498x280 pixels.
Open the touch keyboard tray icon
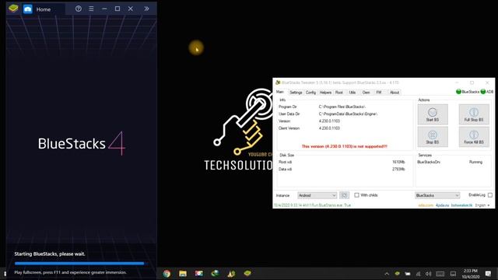(440, 274)
